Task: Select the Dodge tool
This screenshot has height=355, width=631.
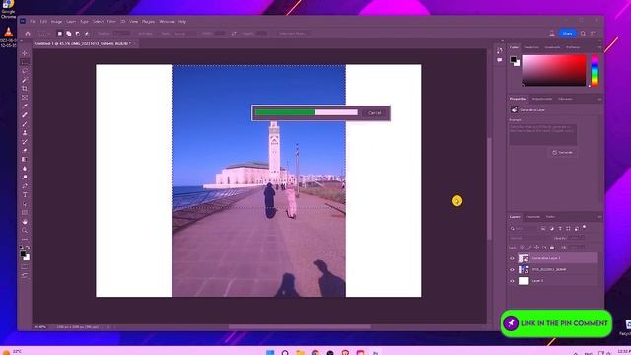Action: tap(25, 177)
